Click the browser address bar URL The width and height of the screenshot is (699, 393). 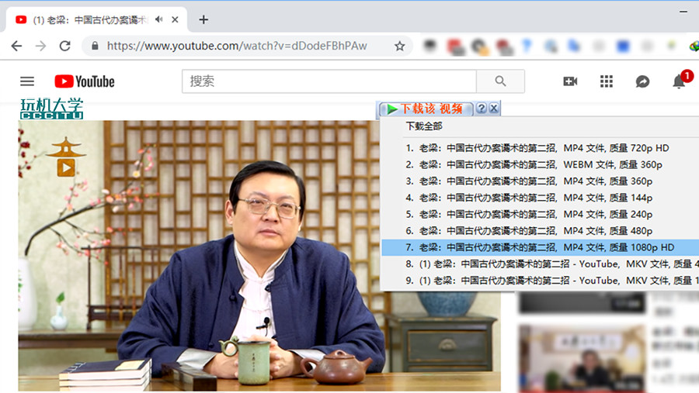pyautogui.click(x=237, y=46)
